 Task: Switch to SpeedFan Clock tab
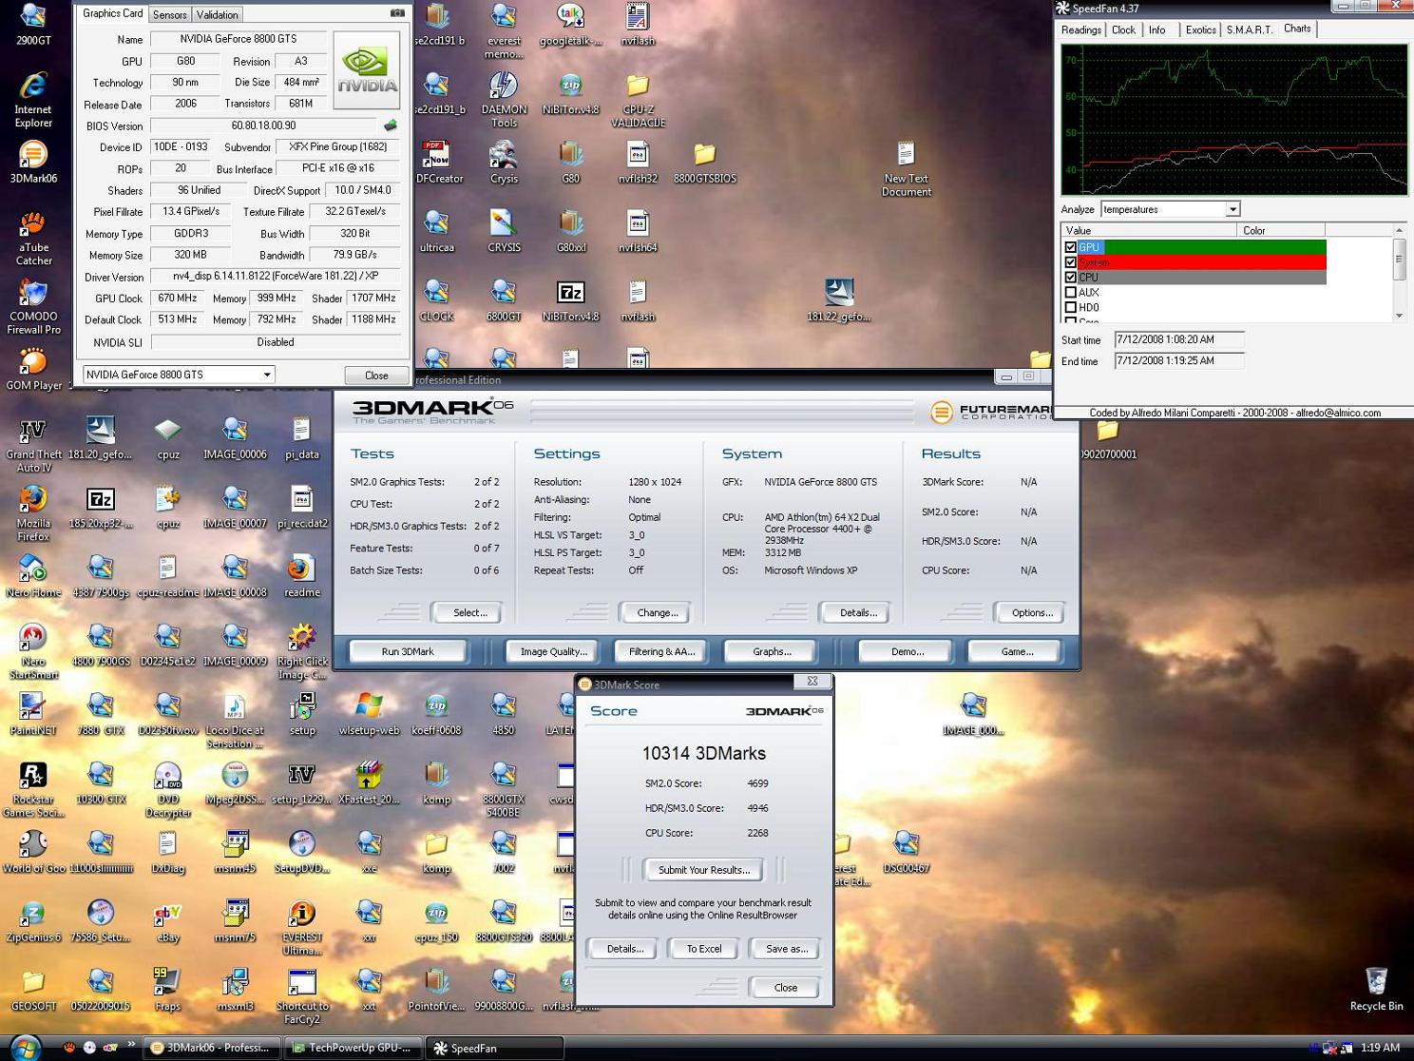tap(1123, 29)
